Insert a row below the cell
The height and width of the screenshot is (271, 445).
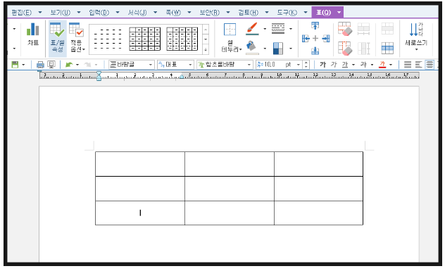[x=315, y=51]
